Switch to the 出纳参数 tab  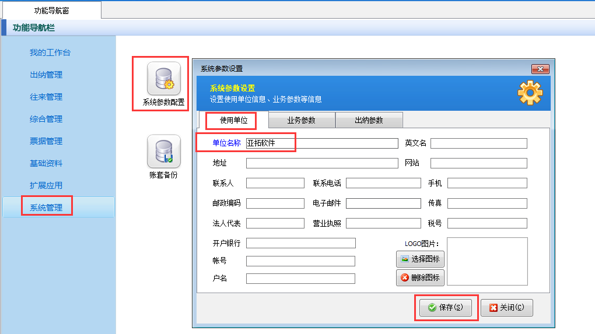tap(369, 121)
